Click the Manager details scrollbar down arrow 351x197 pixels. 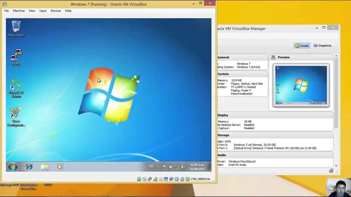point(336,166)
